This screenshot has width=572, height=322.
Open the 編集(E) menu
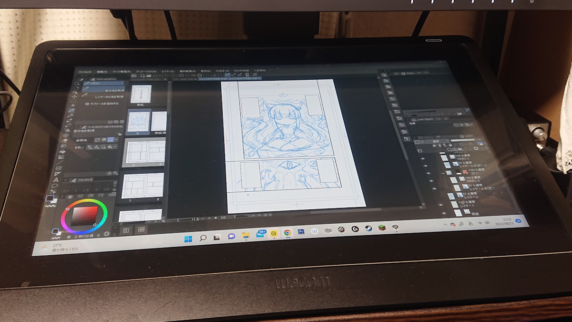(x=102, y=72)
